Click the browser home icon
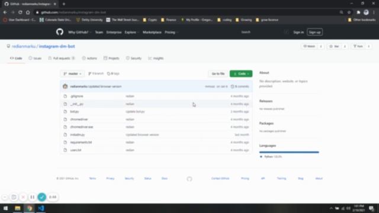 28,12
